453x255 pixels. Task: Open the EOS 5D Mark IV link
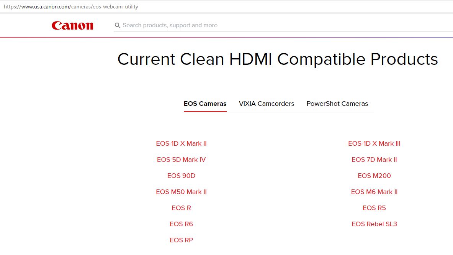click(x=181, y=160)
